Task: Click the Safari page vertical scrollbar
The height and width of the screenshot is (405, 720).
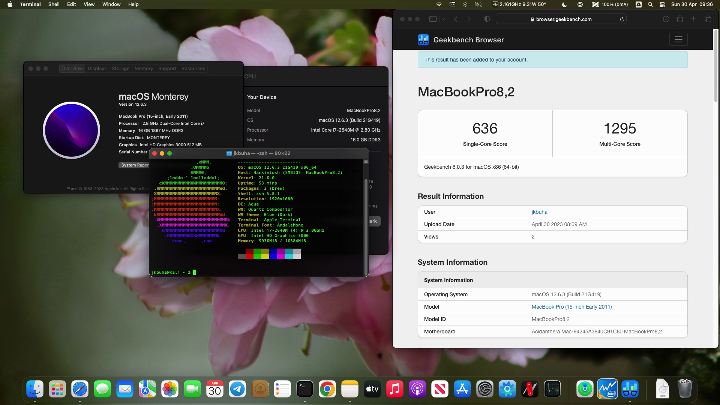Action: (x=715, y=66)
